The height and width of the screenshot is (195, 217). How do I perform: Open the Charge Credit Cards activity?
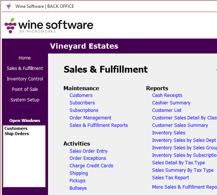[x=91, y=166]
